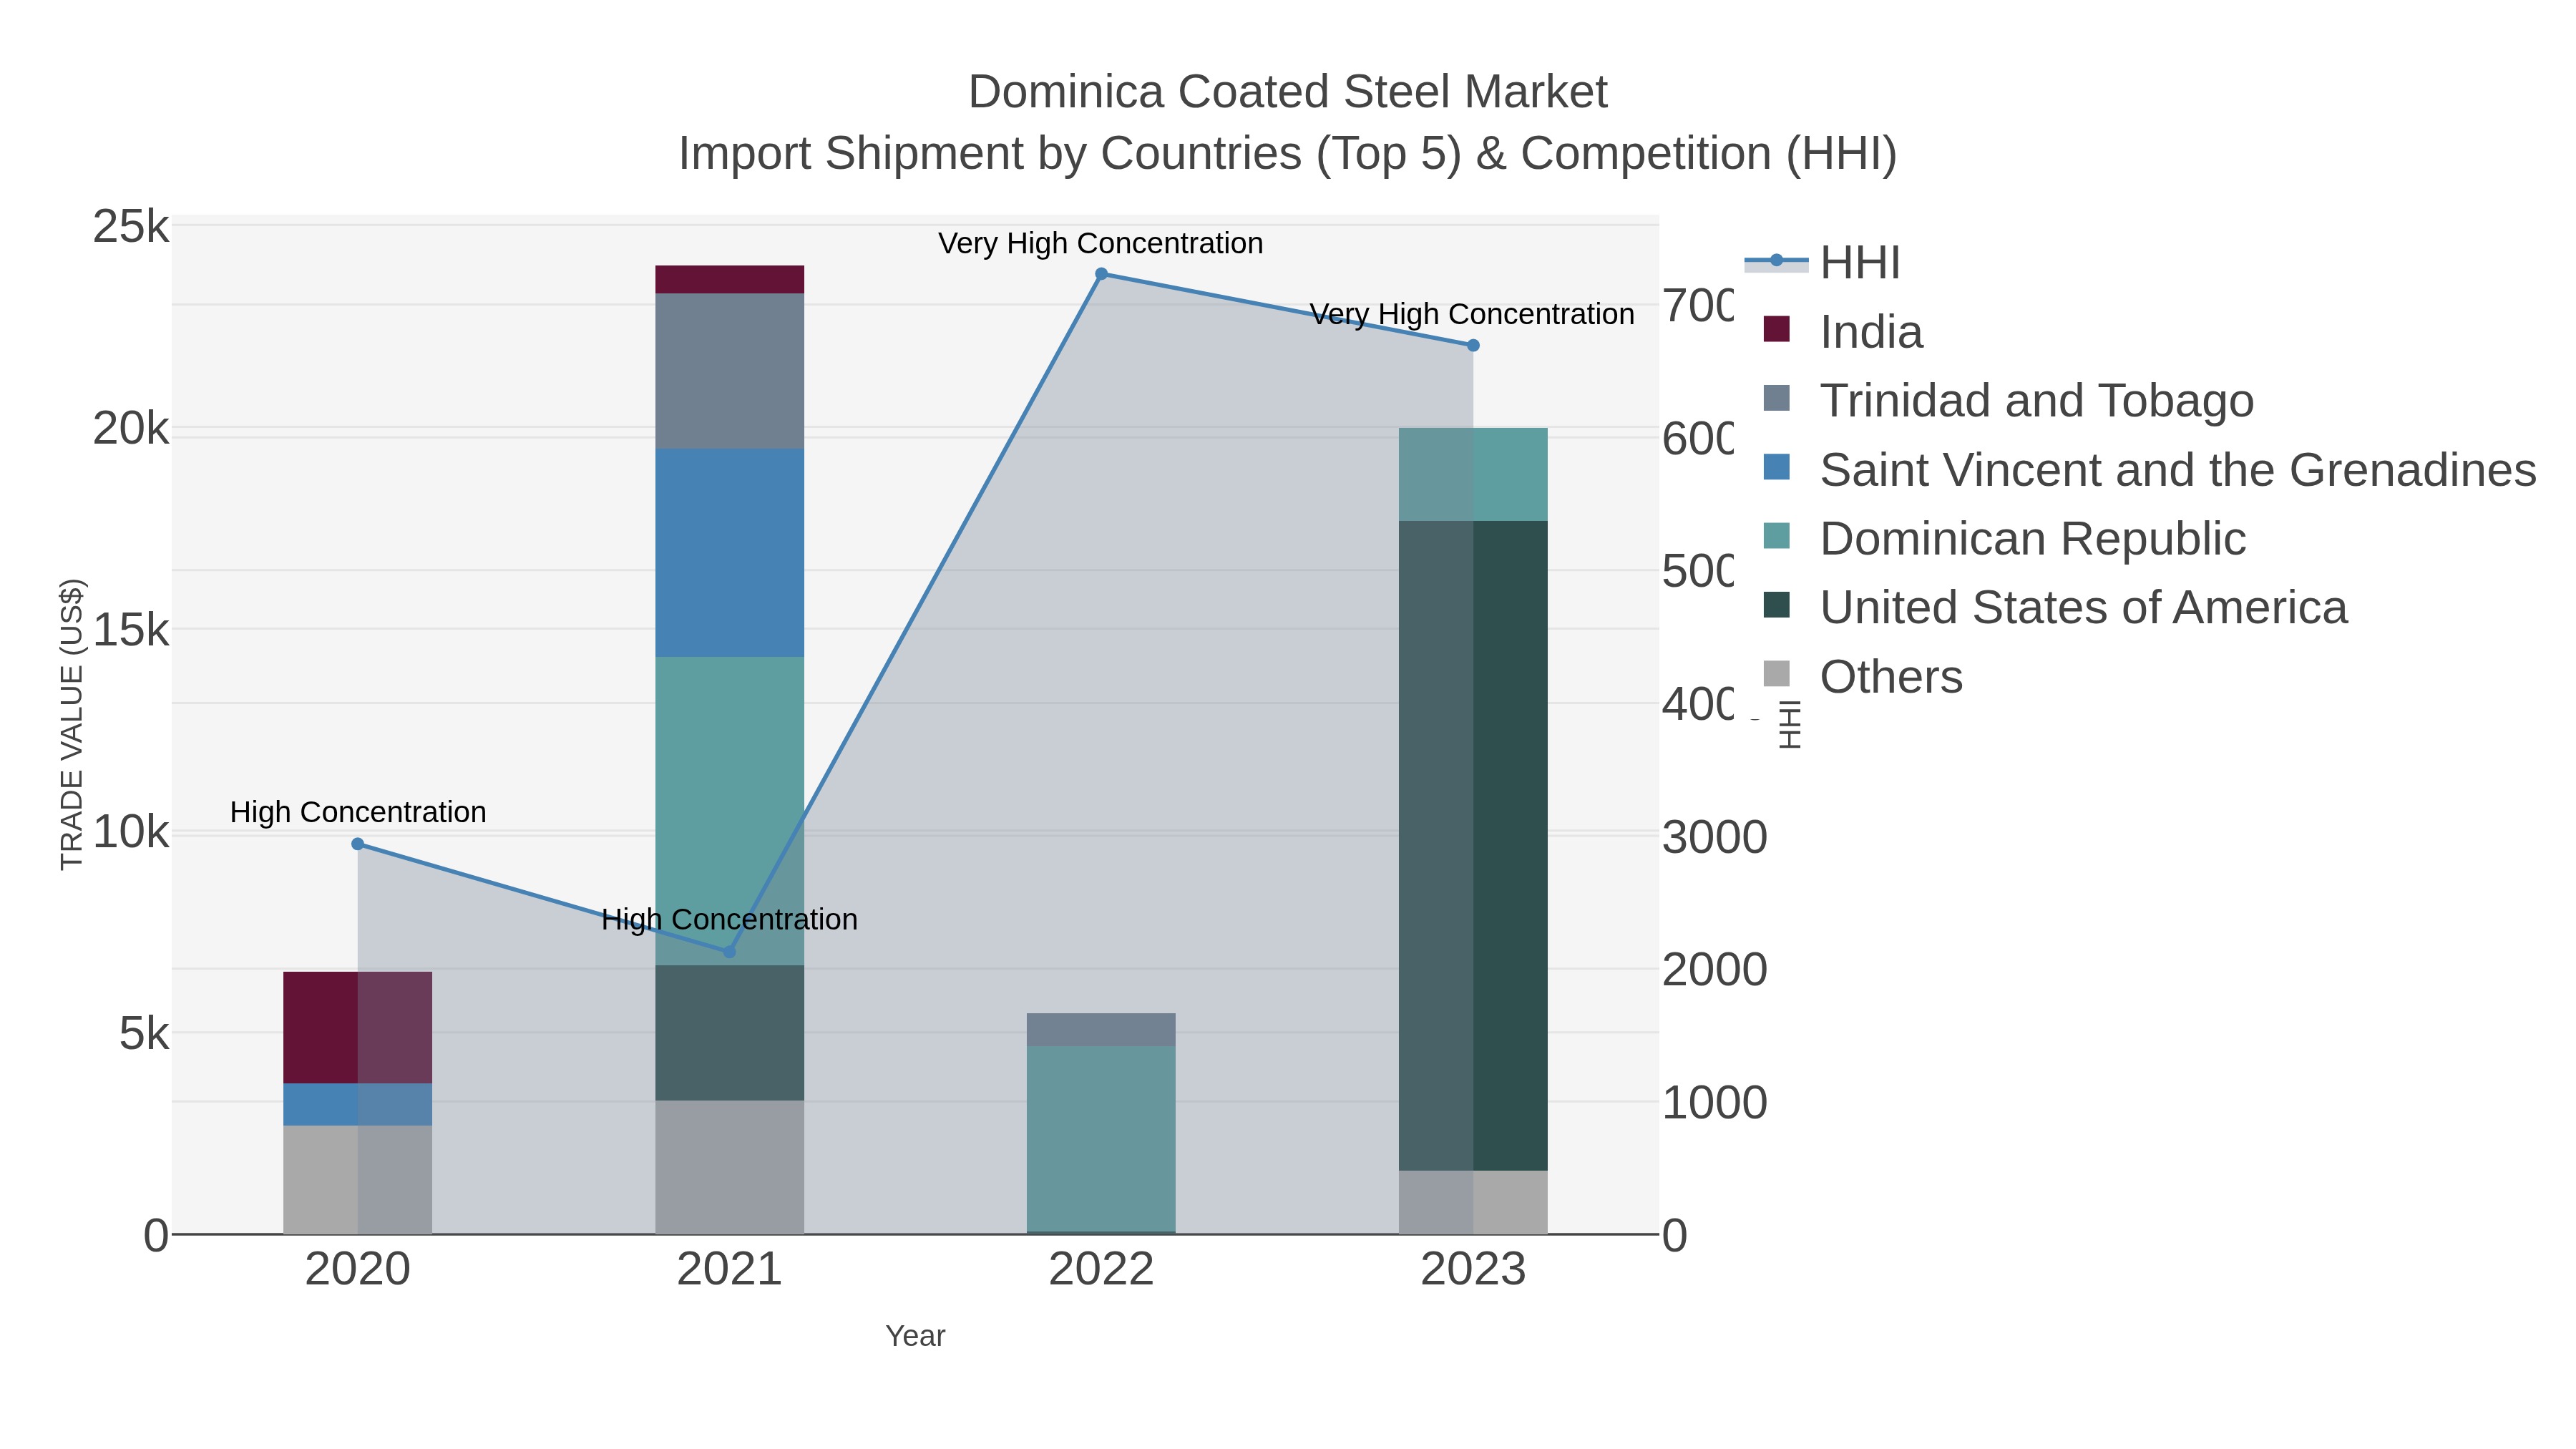
Task: Click the 2023 HHI data point
Action: coord(1473,345)
